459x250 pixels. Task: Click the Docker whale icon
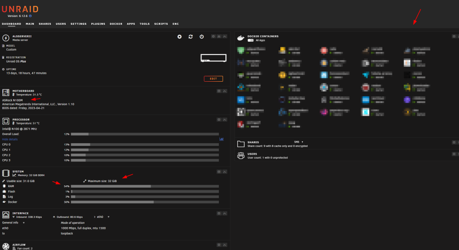241,38
